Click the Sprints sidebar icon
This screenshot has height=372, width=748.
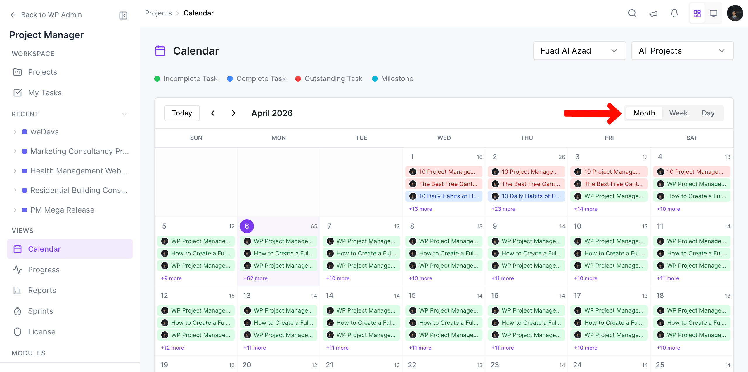click(18, 311)
